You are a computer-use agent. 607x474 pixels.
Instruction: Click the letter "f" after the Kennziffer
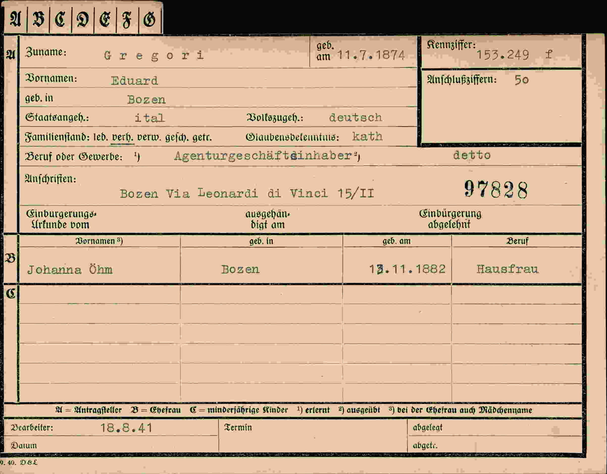coord(549,54)
